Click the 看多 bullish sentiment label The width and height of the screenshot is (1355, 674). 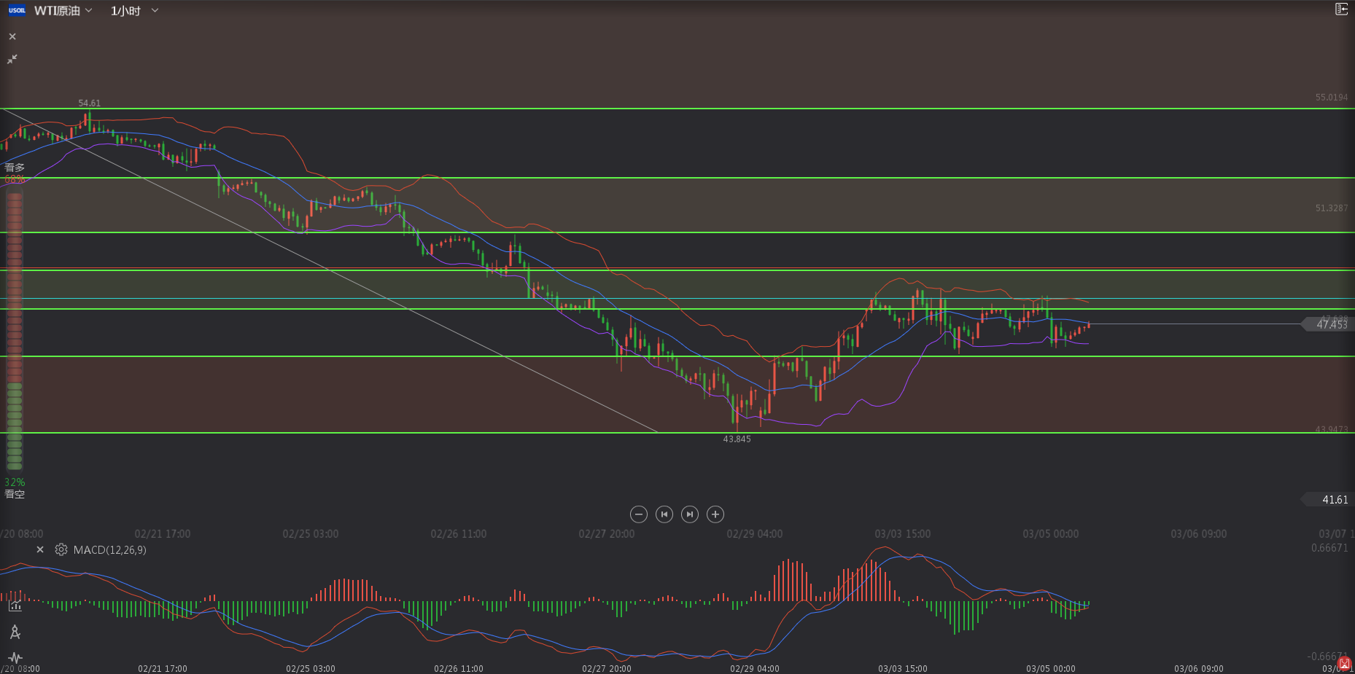pos(15,168)
